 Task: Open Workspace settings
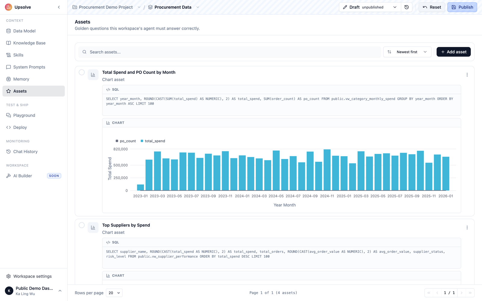(x=33, y=276)
